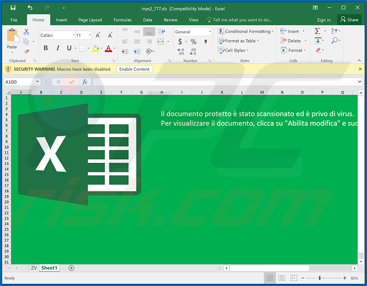This screenshot has width=367, height=286.
Task: Toggle bold formatting
Action: point(46,48)
